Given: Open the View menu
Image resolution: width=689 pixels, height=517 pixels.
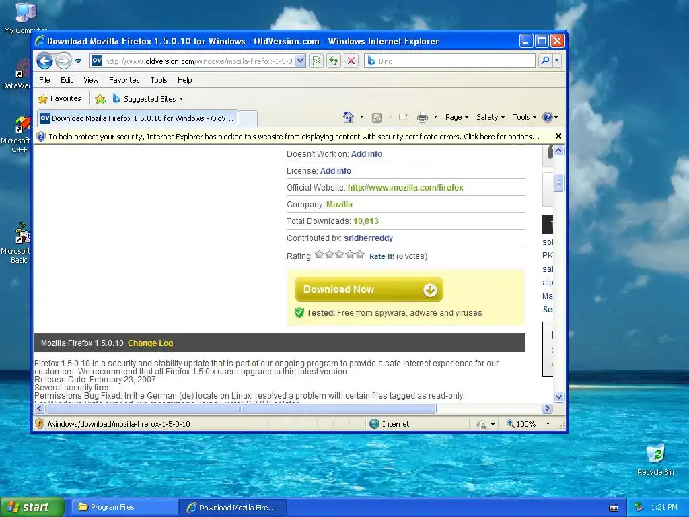Looking at the screenshot, I should click(x=91, y=80).
